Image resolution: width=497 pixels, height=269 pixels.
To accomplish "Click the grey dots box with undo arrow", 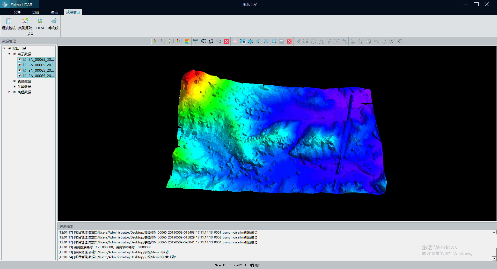I will 353,41.
